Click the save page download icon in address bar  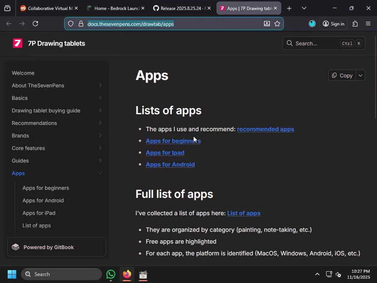click(267, 24)
